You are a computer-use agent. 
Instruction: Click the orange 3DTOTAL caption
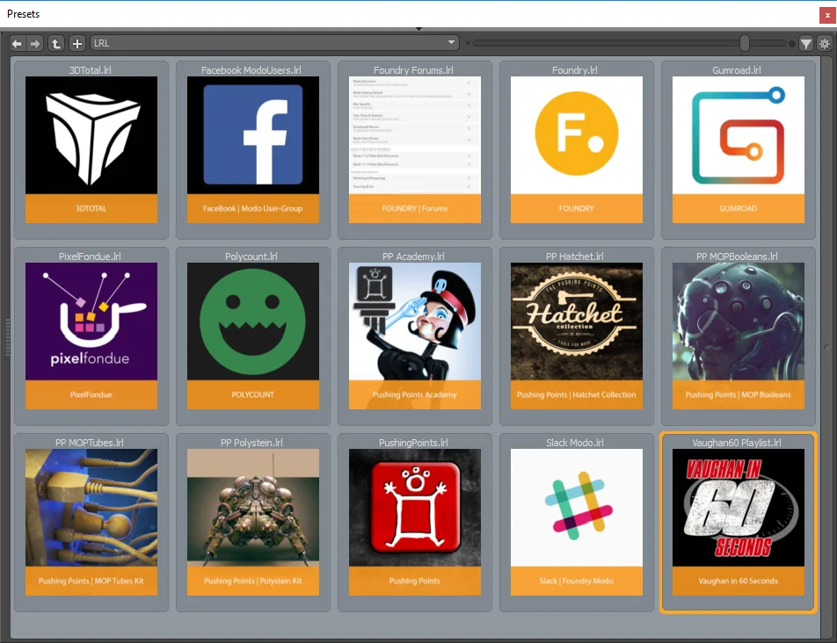point(91,208)
